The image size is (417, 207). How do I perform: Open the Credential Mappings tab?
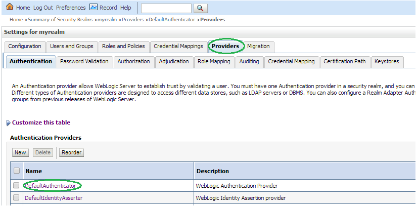[x=178, y=47]
